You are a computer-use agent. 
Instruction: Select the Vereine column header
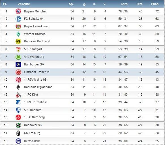click(24, 4)
